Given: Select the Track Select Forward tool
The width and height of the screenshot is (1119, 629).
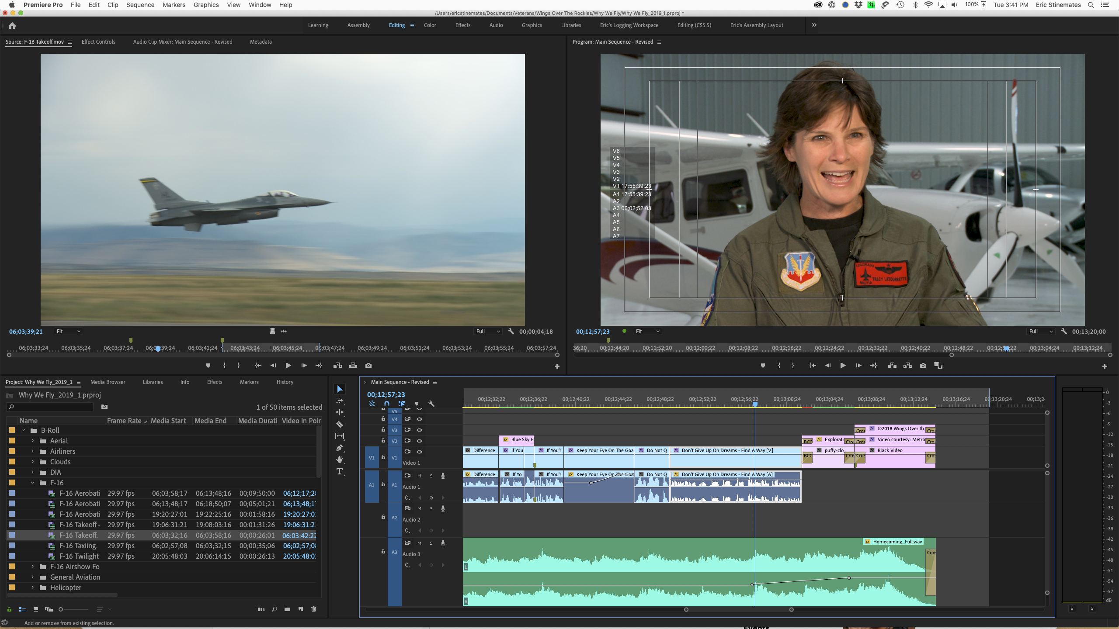Looking at the screenshot, I should point(340,401).
